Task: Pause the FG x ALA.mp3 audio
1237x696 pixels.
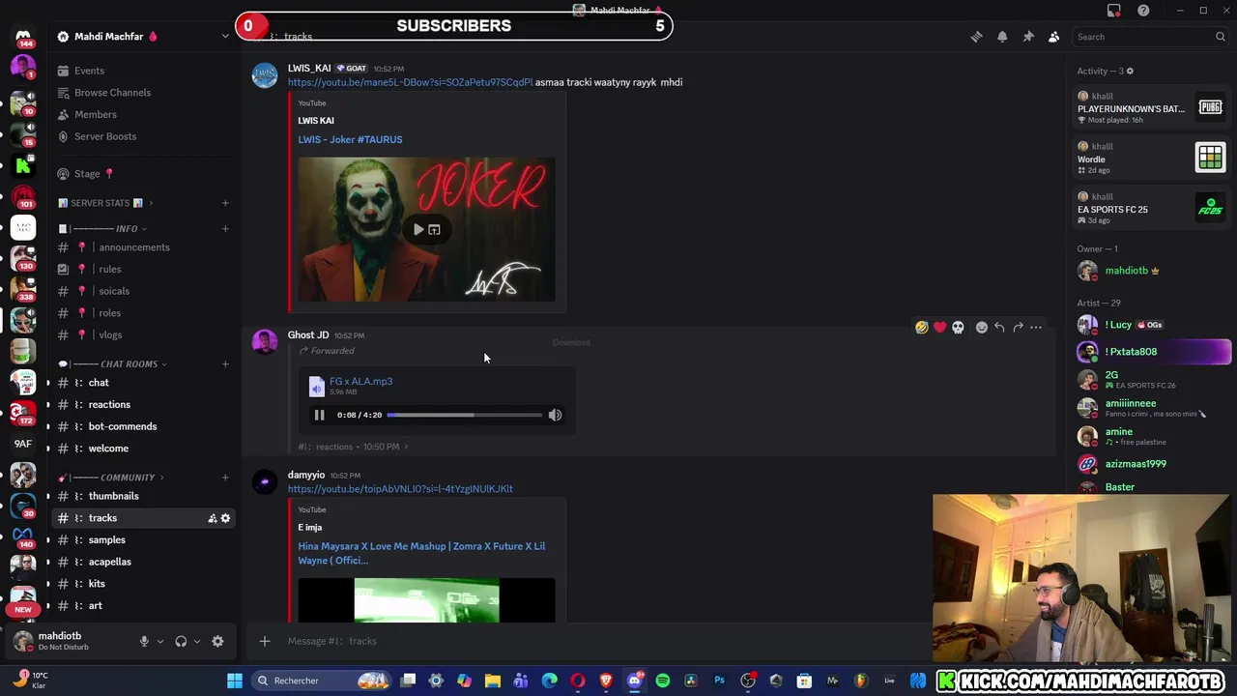Action: [x=319, y=415]
